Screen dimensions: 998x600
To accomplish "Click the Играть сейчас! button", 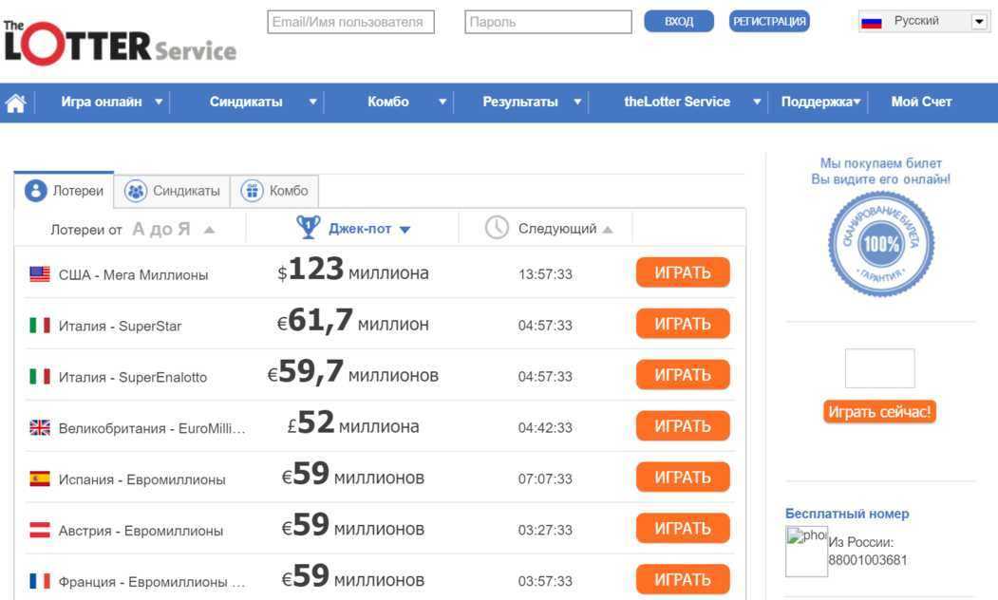I will (x=879, y=412).
